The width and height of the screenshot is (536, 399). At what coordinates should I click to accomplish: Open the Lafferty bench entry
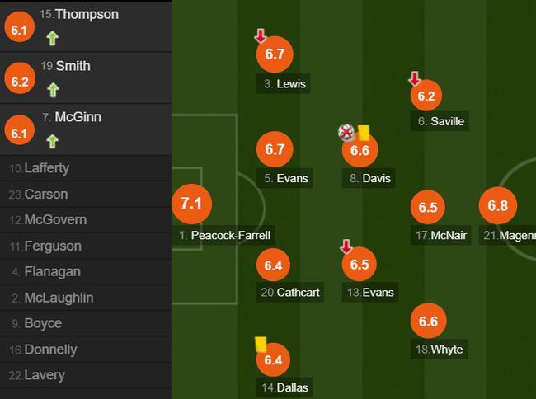tap(86, 168)
